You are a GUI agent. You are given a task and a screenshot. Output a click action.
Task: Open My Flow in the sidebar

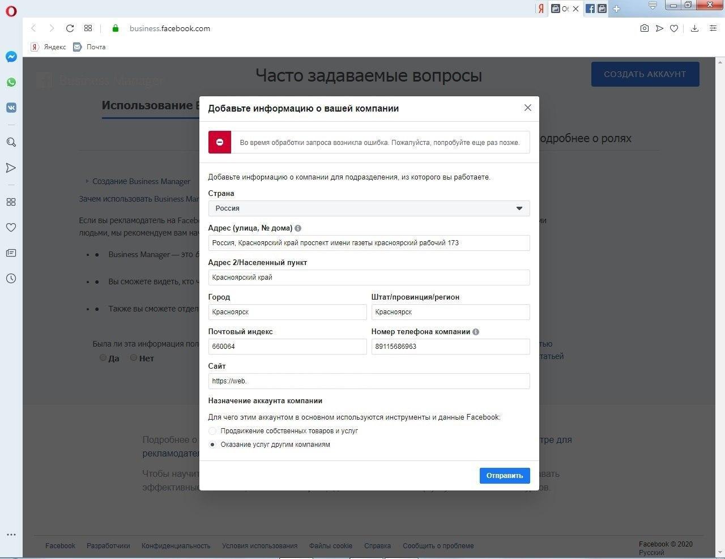click(x=11, y=168)
